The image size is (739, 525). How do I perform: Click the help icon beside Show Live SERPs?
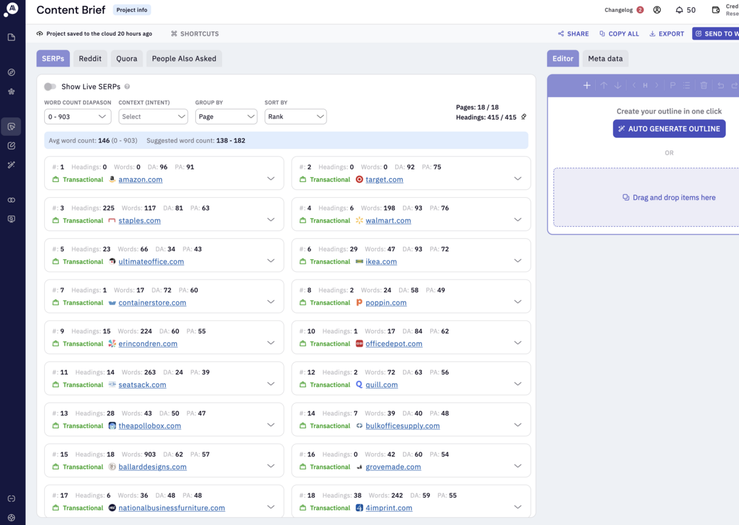[x=127, y=86]
